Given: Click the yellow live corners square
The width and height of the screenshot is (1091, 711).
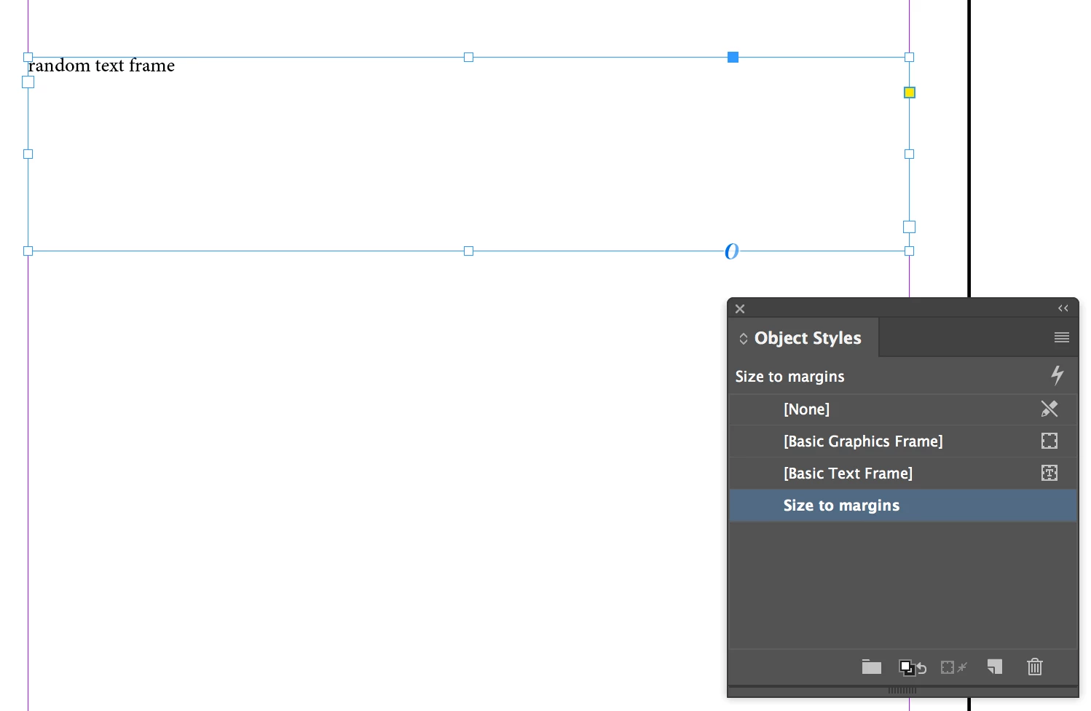Looking at the screenshot, I should 909,93.
